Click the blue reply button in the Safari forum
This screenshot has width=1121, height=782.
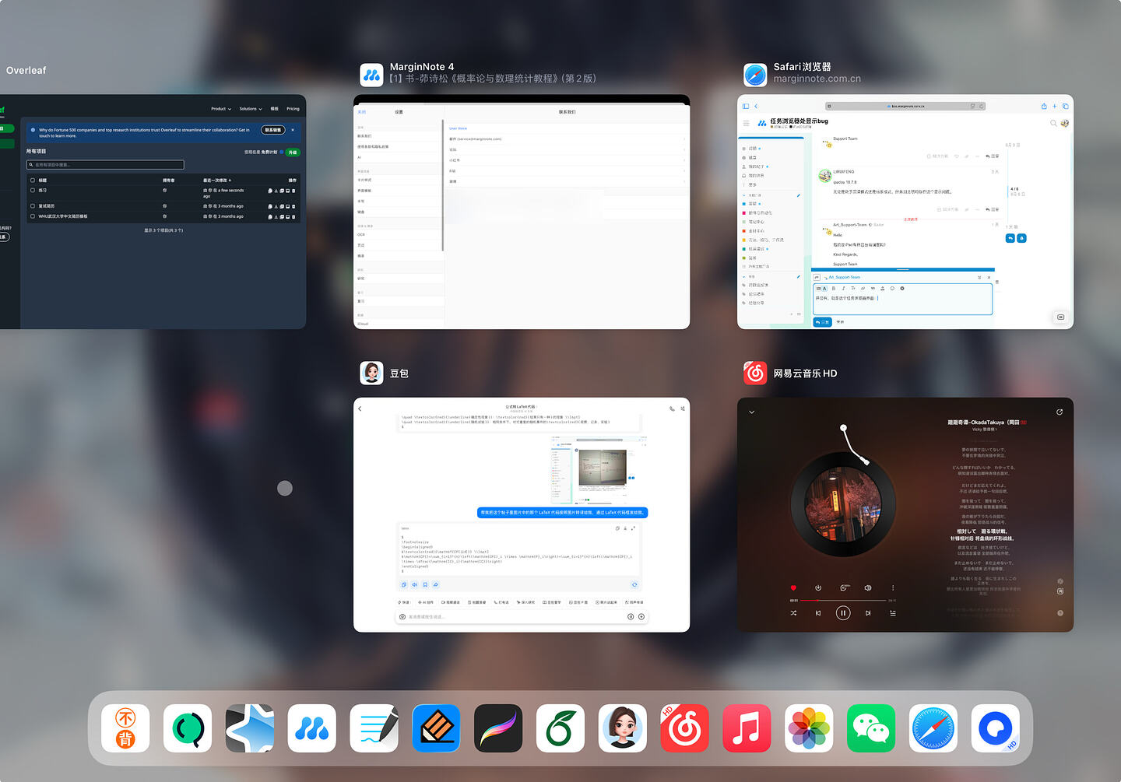click(822, 321)
